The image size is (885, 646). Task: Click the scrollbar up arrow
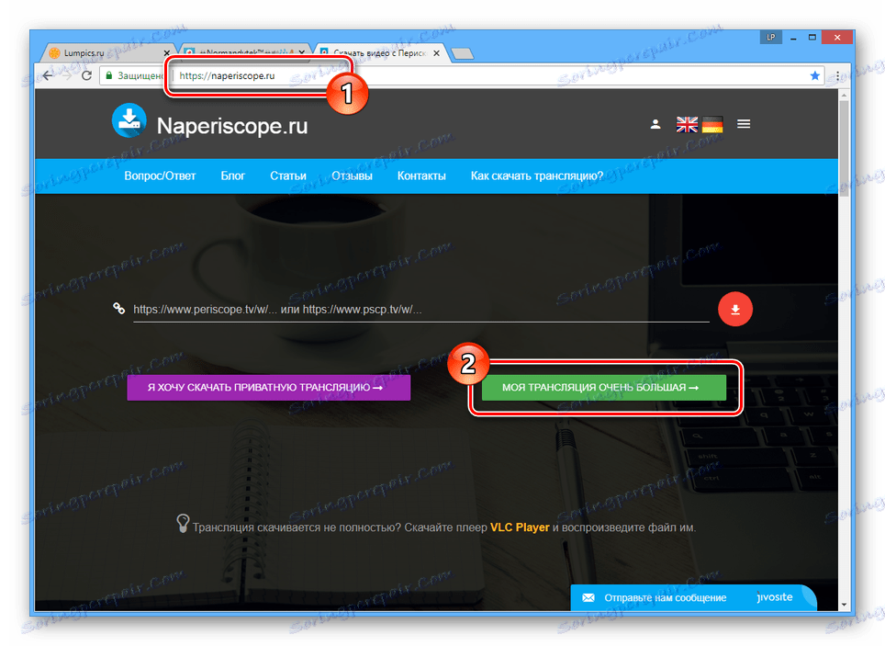tap(844, 95)
